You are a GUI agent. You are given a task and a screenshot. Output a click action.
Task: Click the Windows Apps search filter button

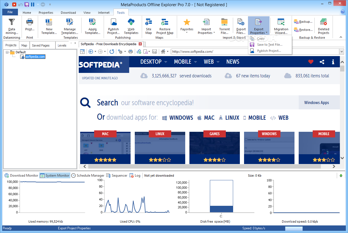pos(319,103)
